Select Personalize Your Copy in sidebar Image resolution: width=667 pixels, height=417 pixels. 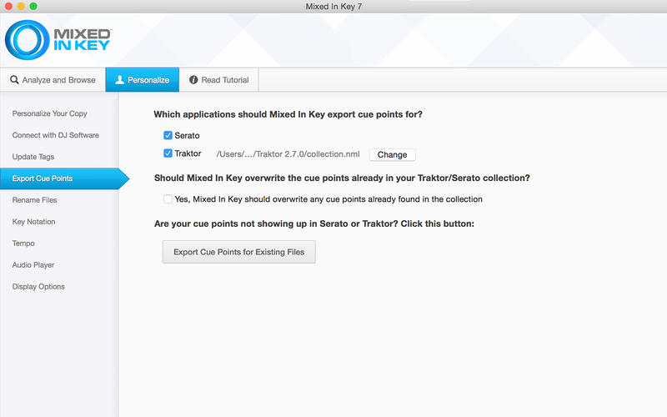(x=49, y=113)
